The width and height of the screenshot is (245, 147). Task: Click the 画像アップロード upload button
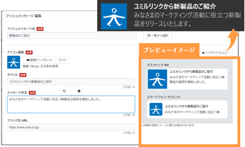click(x=39, y=60)
